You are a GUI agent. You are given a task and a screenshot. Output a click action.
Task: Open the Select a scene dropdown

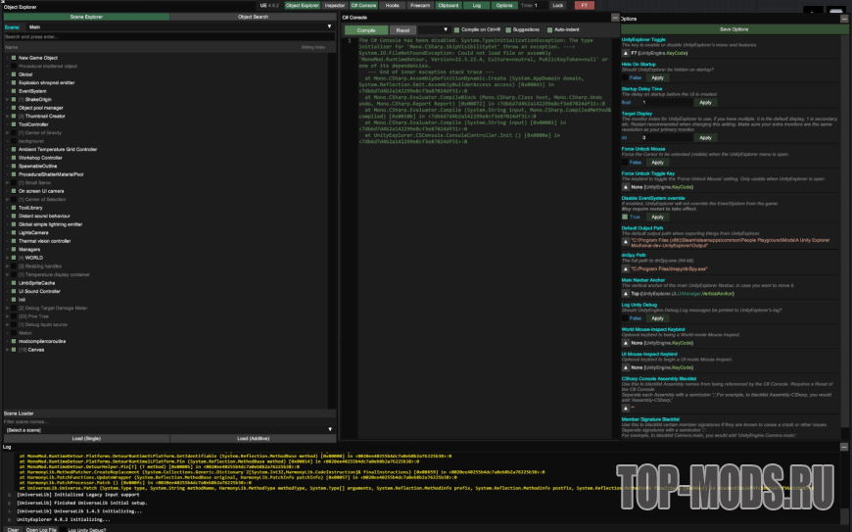169,430
